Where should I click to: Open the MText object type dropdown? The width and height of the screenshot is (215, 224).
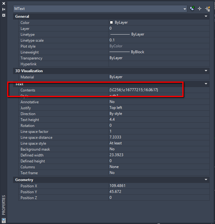coord(185,9)
